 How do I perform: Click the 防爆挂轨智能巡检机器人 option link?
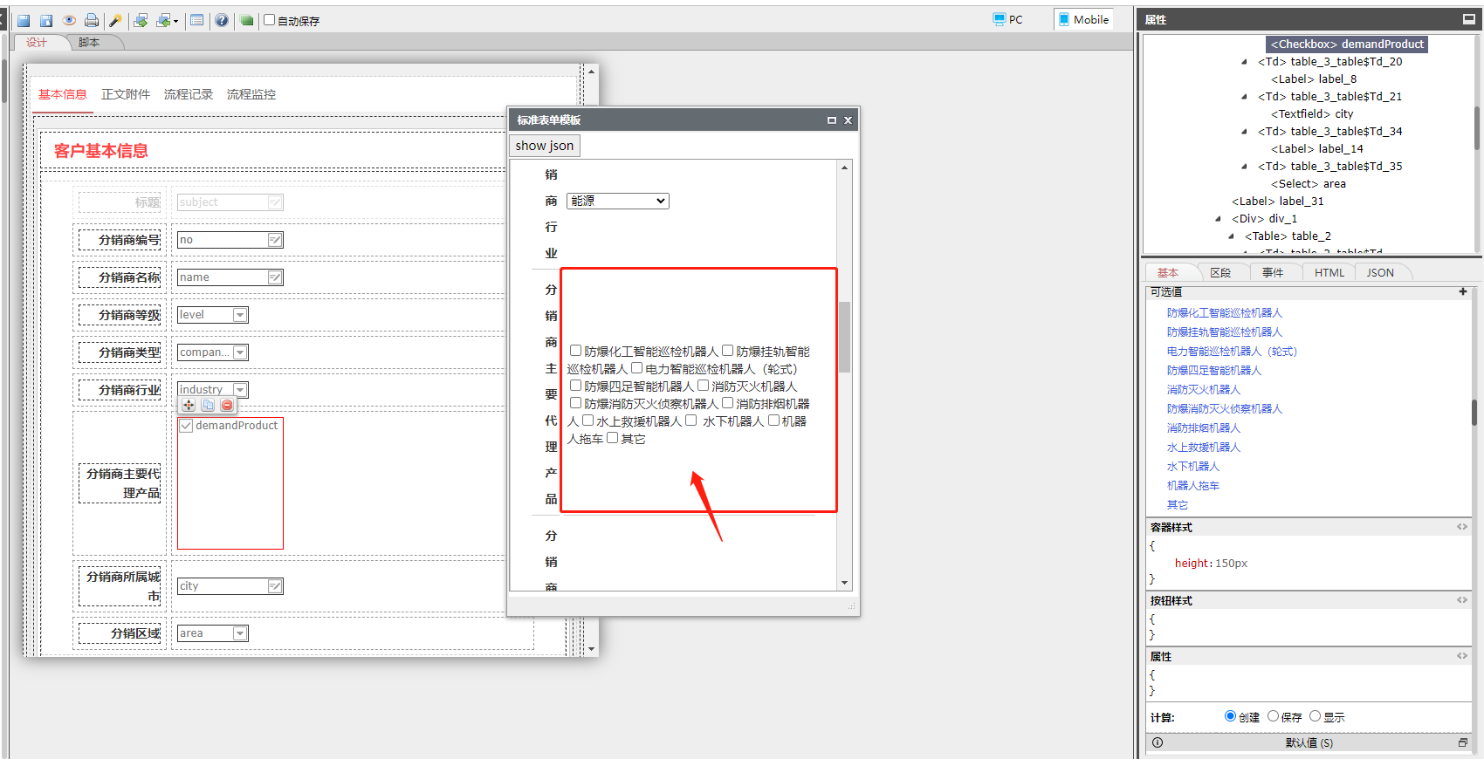pos(1225,332)
